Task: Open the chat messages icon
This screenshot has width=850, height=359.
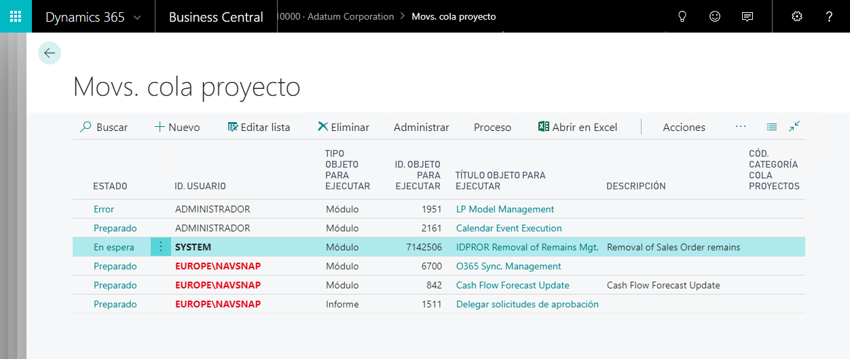Action: point(747,16)
